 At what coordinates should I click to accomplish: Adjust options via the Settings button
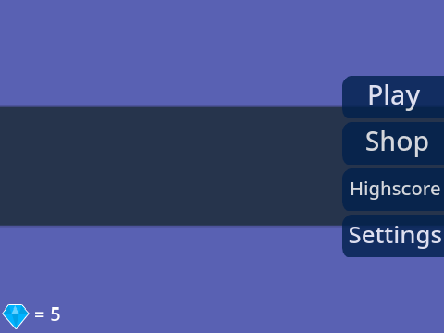coord(393,236)
